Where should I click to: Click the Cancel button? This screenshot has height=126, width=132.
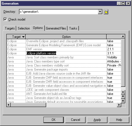tap(75, 120)
